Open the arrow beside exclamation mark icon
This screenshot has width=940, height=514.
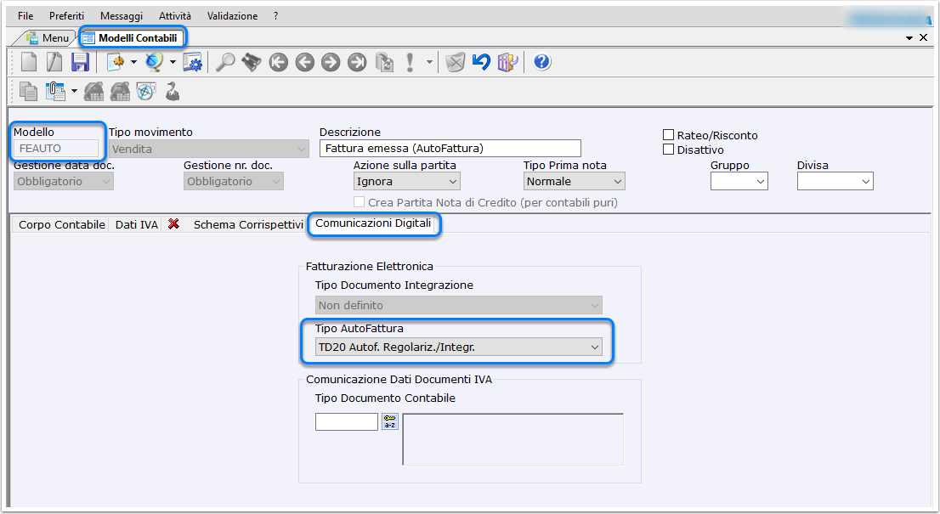pos(429,62)
